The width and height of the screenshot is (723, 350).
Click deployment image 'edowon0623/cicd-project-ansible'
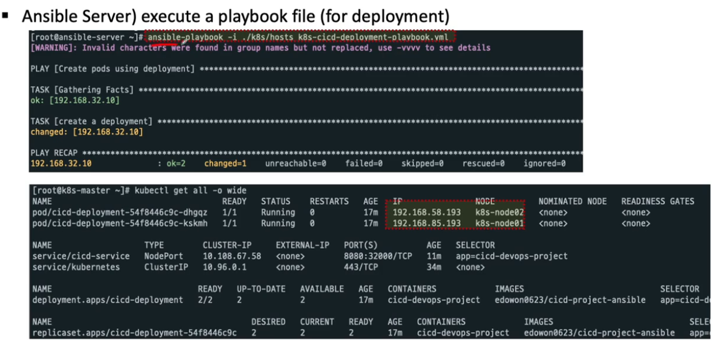(x=570, y=300)
